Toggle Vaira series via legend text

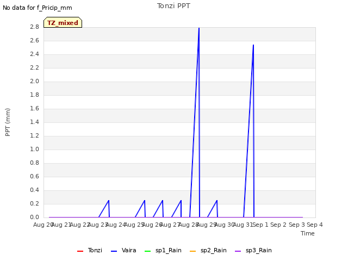[129, 250]
